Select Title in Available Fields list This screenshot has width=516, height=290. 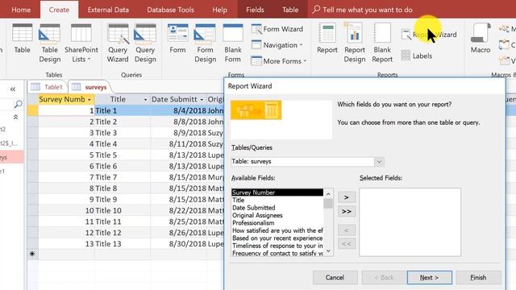click(x=277, y=200)
